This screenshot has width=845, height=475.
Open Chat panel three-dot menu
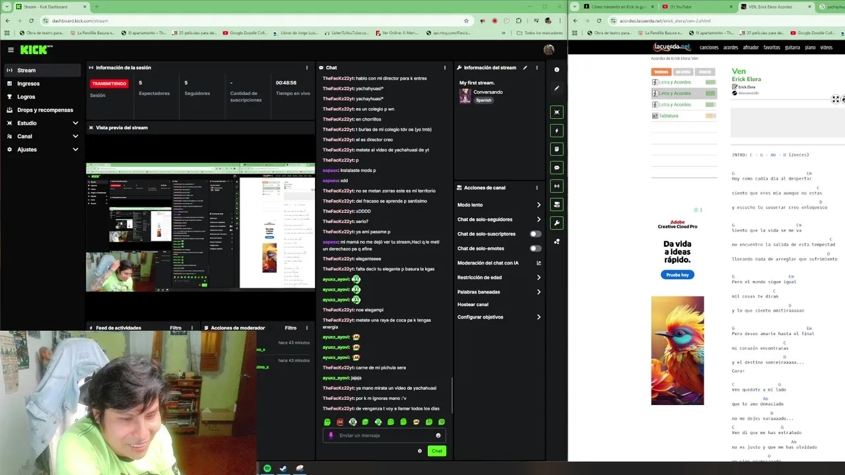pyautogui.click(x=444, y=67)
